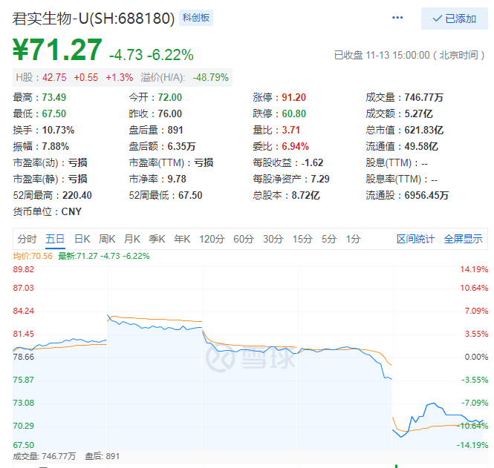Click the 盘后额 value 6.35万
This screenshot has height=468, width=494.
click(181, 147)
